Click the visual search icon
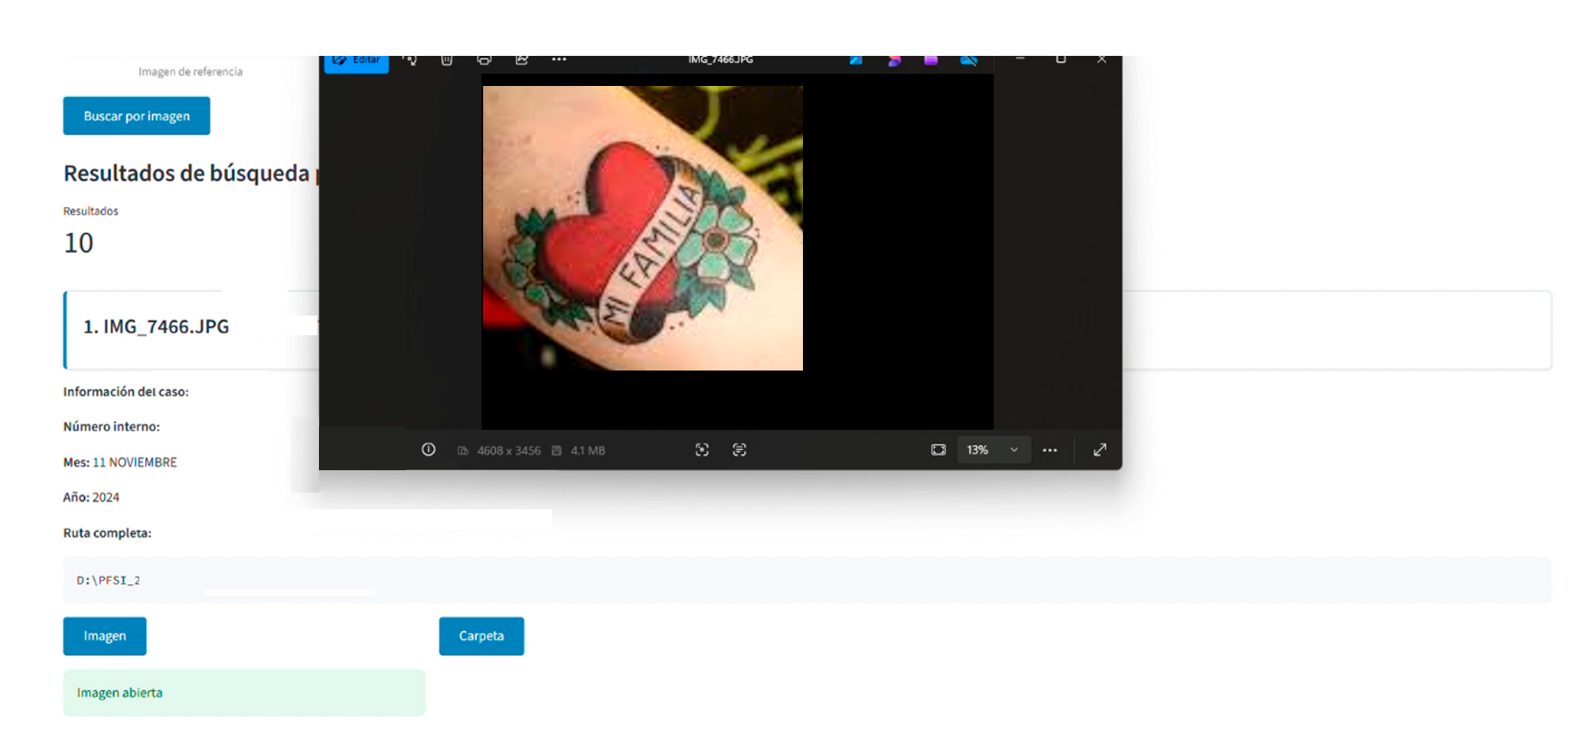The width and height of the screenshot is (1575, 741). click(x=702, y=450)
